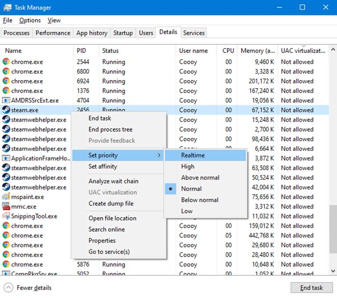Screen dimensions: 337x299
Task: Switch to the Users tab
Action: point(146,33)
